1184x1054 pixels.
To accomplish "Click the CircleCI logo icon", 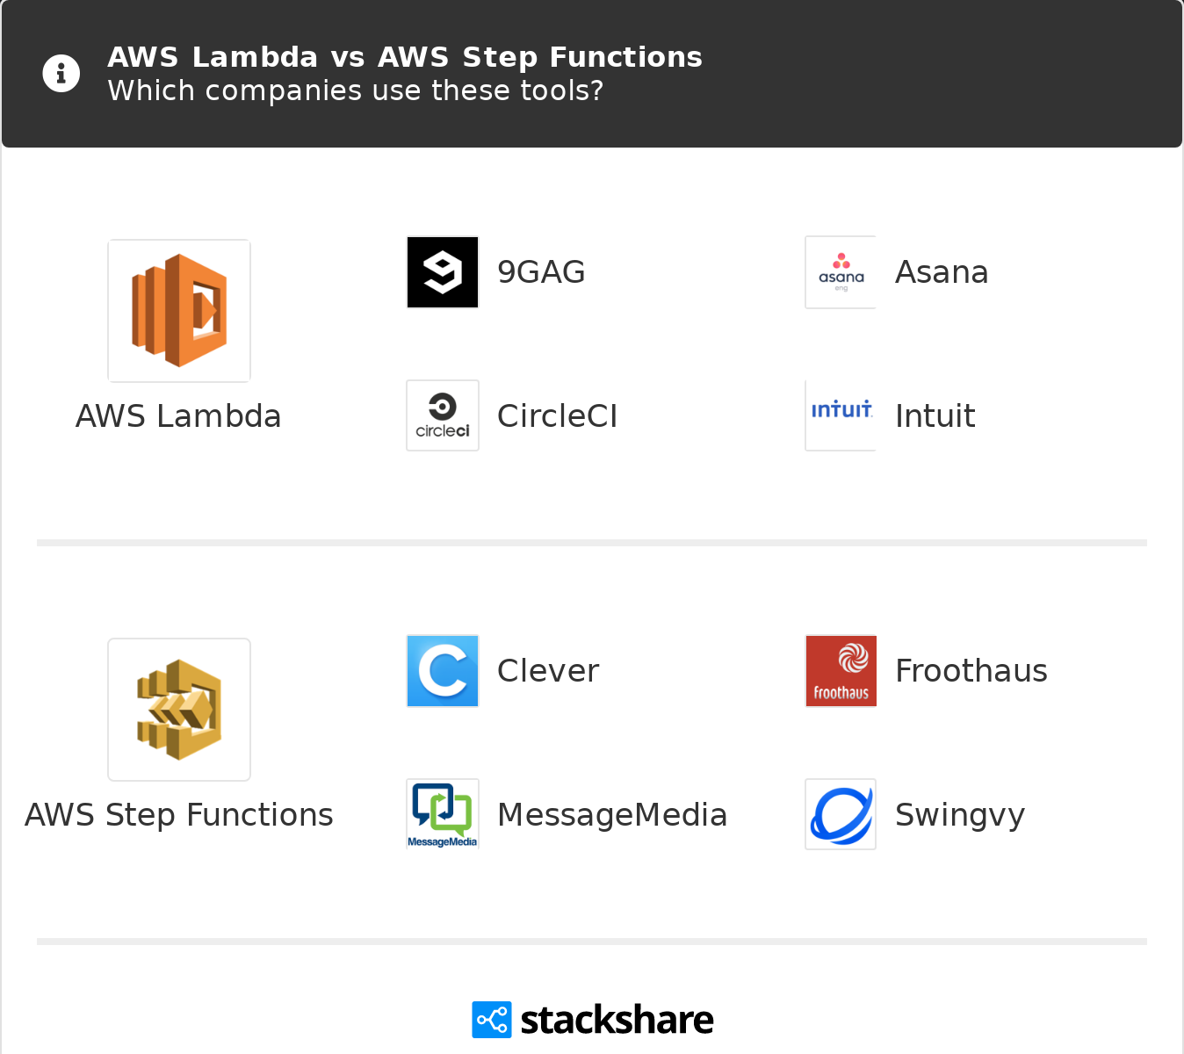I will point(443,415).
